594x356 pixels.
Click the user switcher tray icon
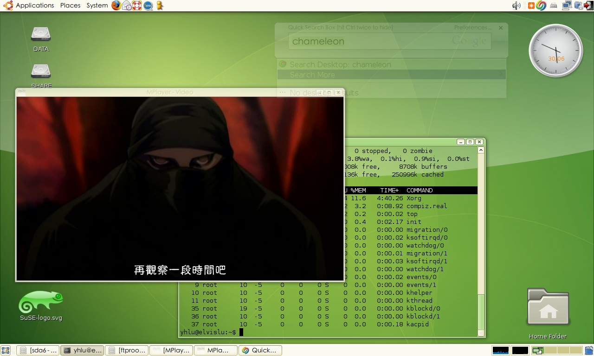[578, 6]
